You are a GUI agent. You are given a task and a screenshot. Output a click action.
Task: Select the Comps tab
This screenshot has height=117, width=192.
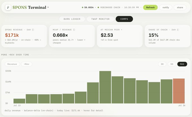[124, 19]
